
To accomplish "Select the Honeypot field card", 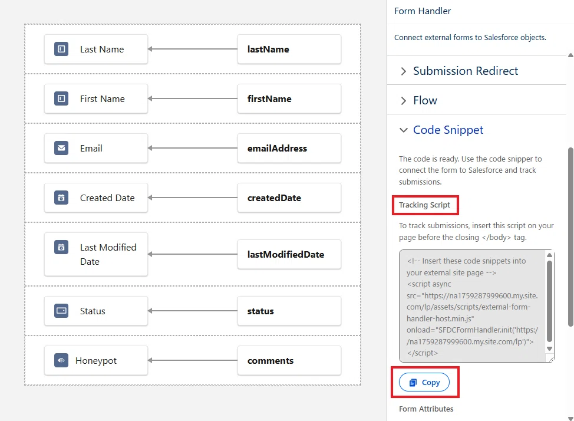I will click(x=96, y=360).
